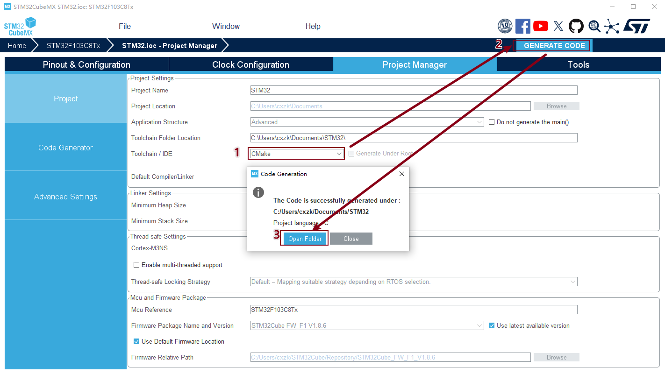Open the YouTube icon link
Viewport: 665px width, 374px height.
541,26
